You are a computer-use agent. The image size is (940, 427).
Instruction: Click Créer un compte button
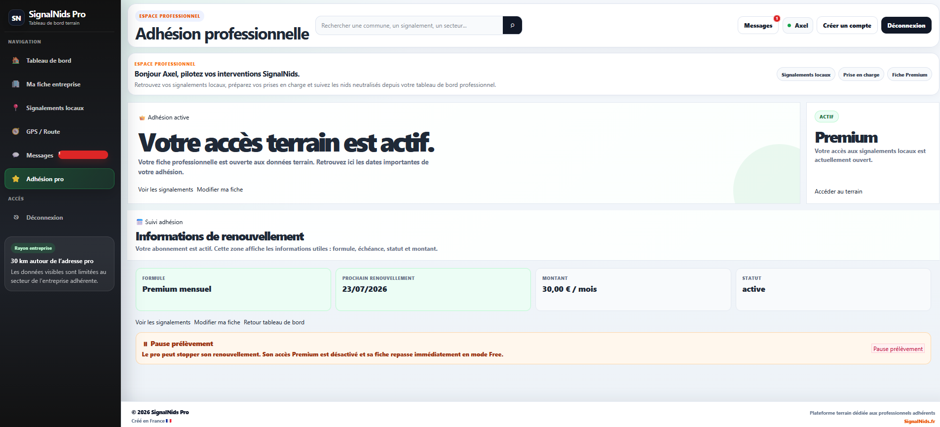click(x=847, y=25)
